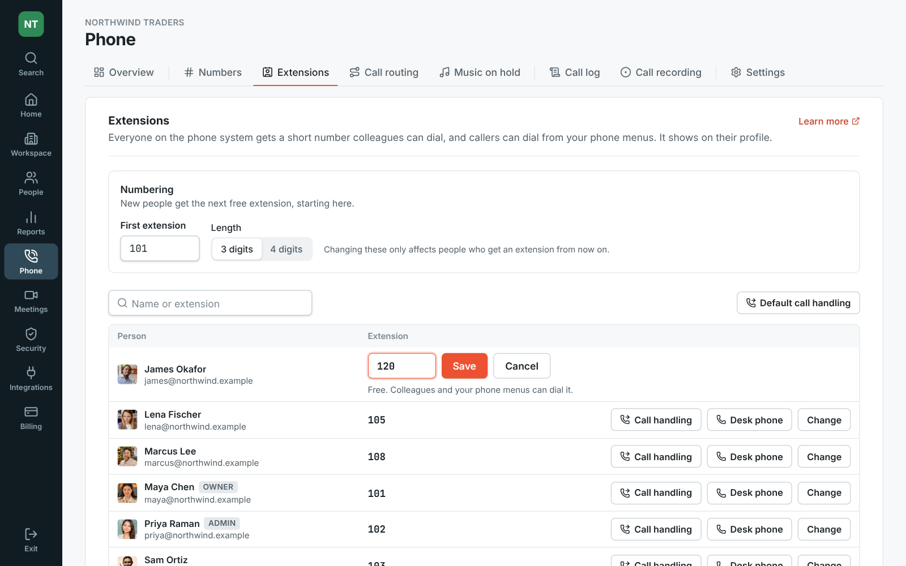The height and width of the screenshot is (566, 906).
Task: Open the Workspace section
Action: [x=31, y=145]
